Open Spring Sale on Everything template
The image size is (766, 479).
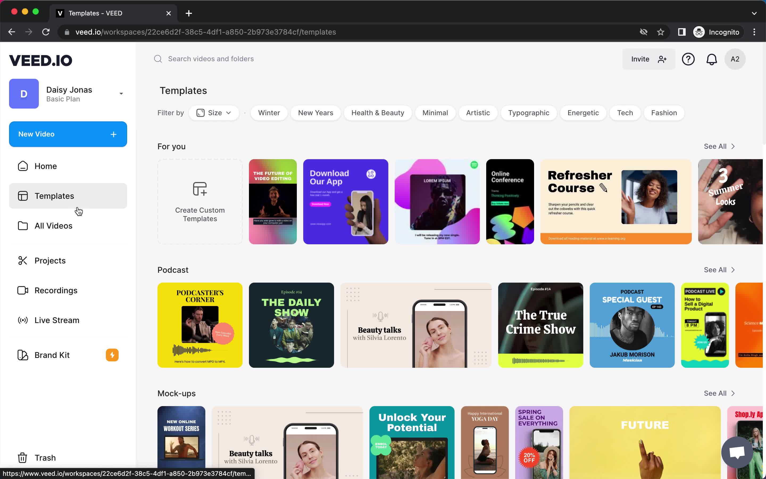point(539,442)
